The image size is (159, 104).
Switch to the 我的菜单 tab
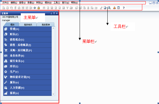46,24
